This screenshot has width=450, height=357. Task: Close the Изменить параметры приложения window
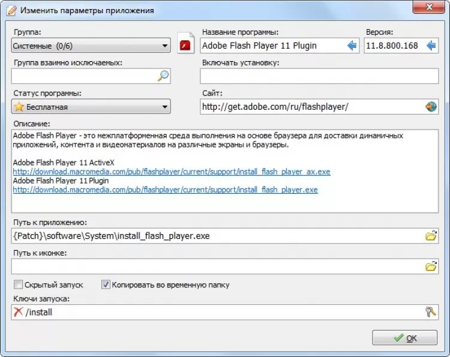coord(429,7)
